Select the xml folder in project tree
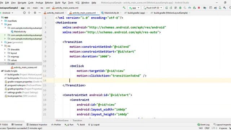The width and height of the screenshot is (231, 130). [x=12, y=64]
